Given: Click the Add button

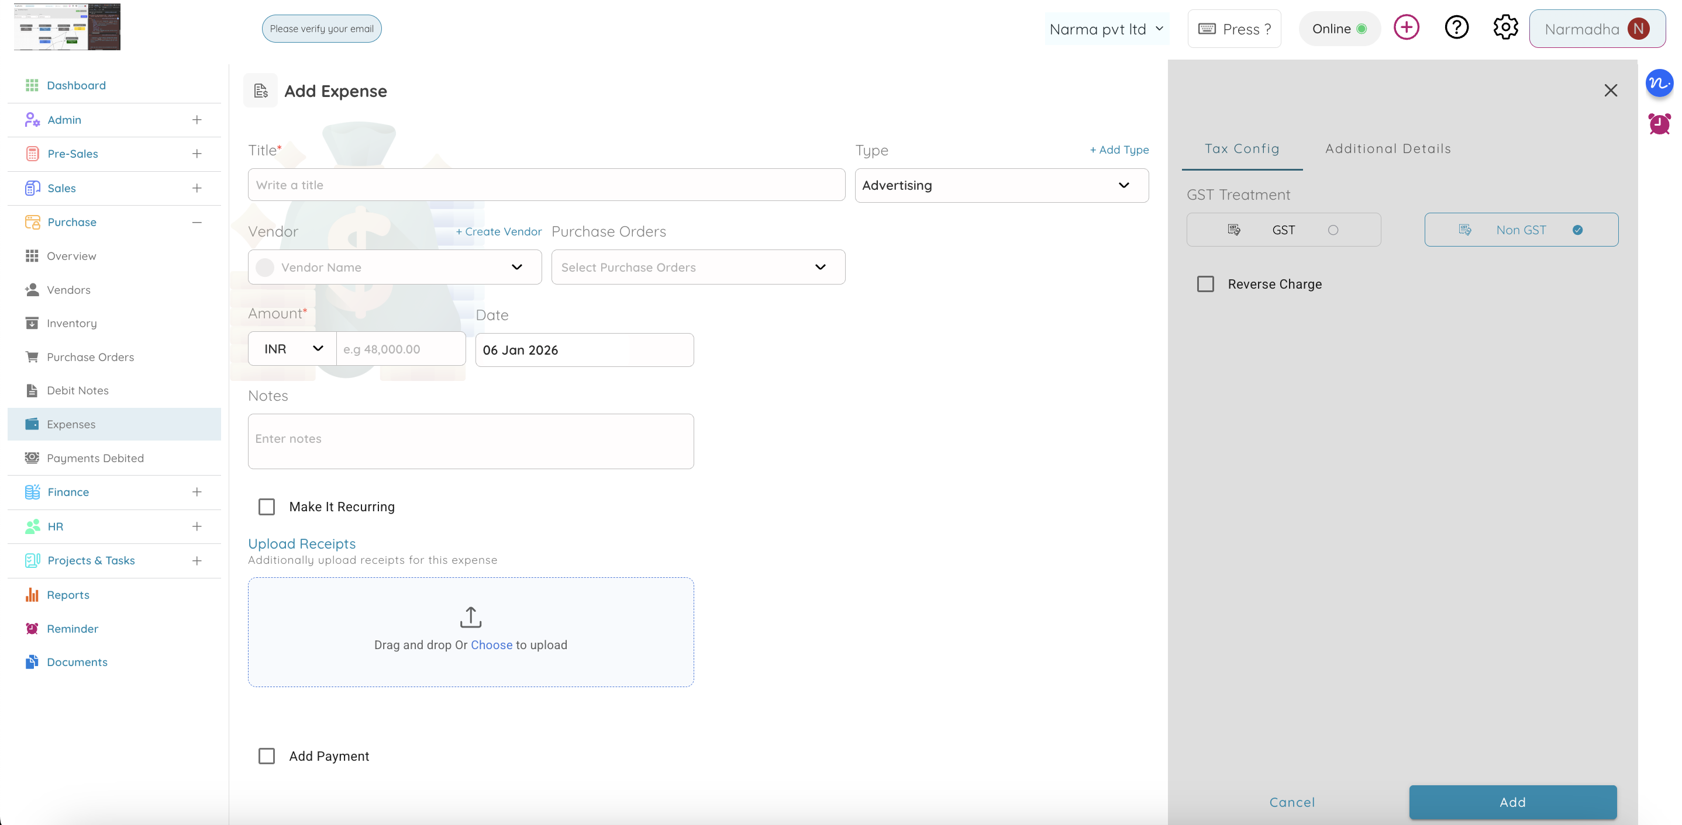Looking at the screenshot, I should [x=1512, y=802].
